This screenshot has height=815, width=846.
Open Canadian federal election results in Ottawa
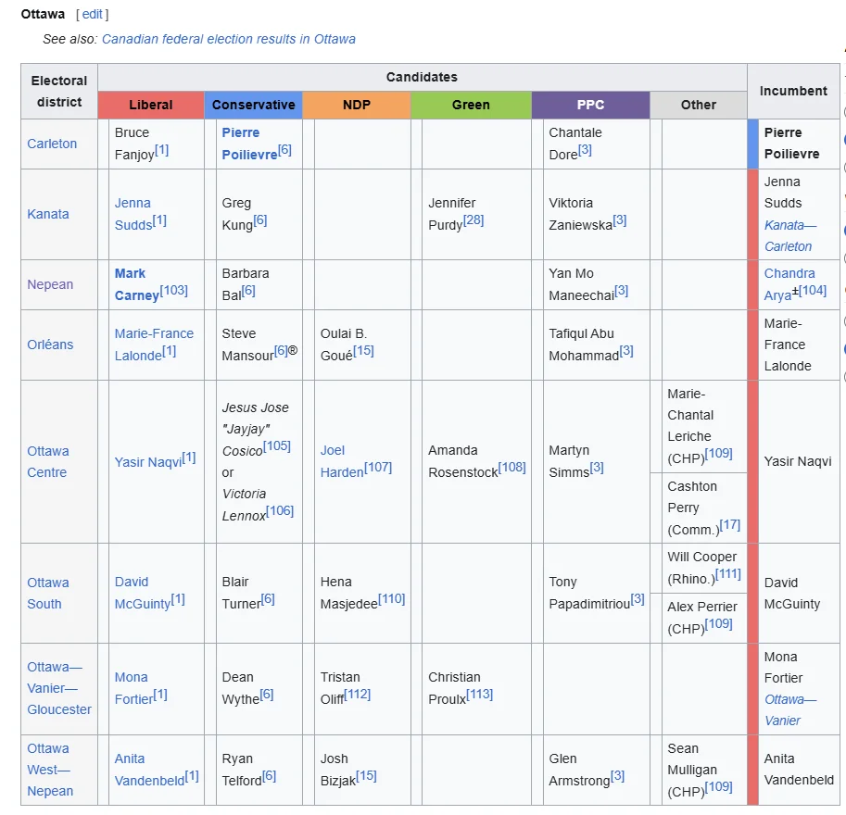click(228, 39)
